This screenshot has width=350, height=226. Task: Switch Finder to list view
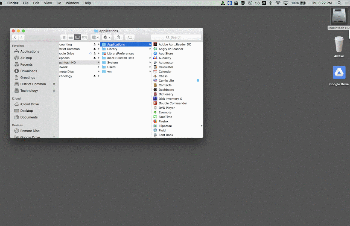(71, 37)
